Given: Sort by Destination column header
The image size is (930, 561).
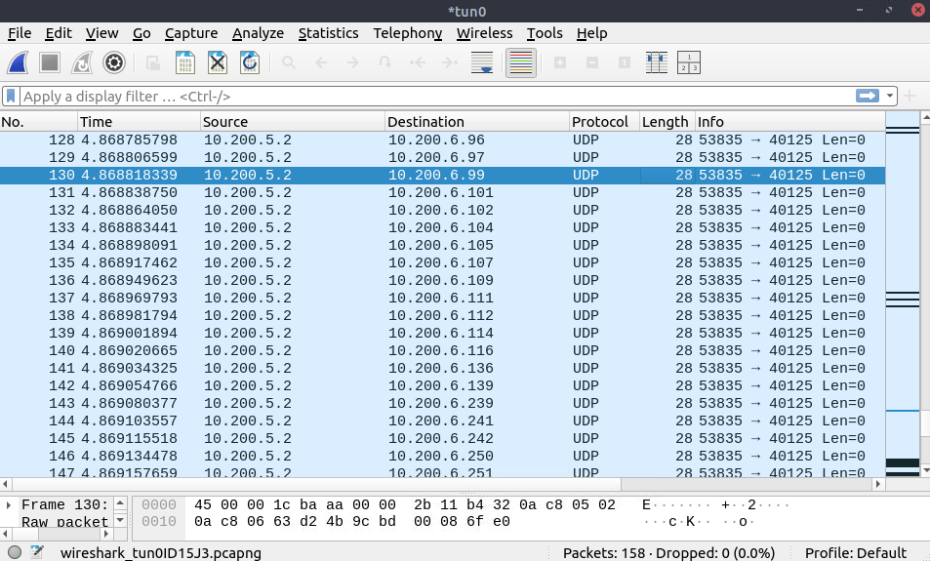Looking at the screenshot, I should click(x=477, y=122).
